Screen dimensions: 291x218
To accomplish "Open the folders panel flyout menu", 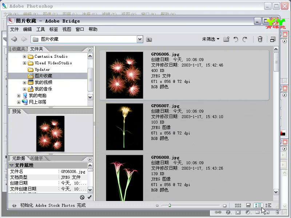I will 90,50.
